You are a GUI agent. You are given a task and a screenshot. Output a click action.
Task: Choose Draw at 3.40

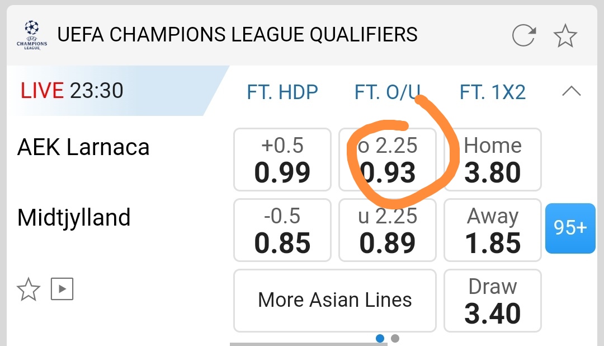493,301
